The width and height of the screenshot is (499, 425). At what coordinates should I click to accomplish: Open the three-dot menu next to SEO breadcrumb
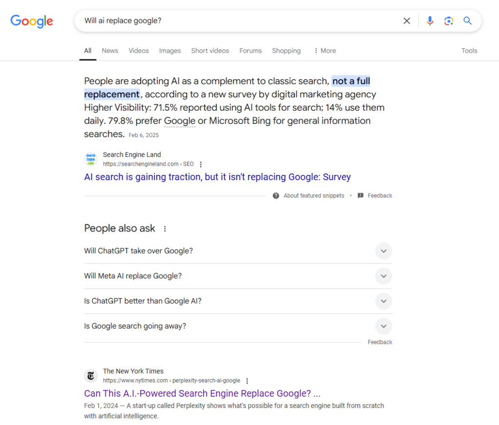pyautogui.click(x=201, y=164)
